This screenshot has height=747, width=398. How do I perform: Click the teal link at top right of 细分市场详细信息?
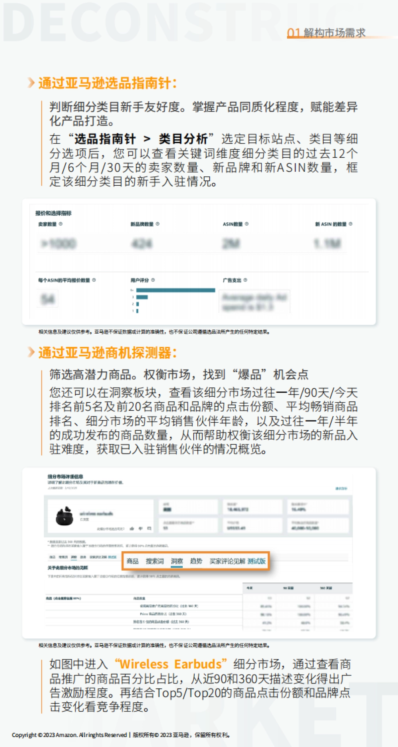pos(341,488)
